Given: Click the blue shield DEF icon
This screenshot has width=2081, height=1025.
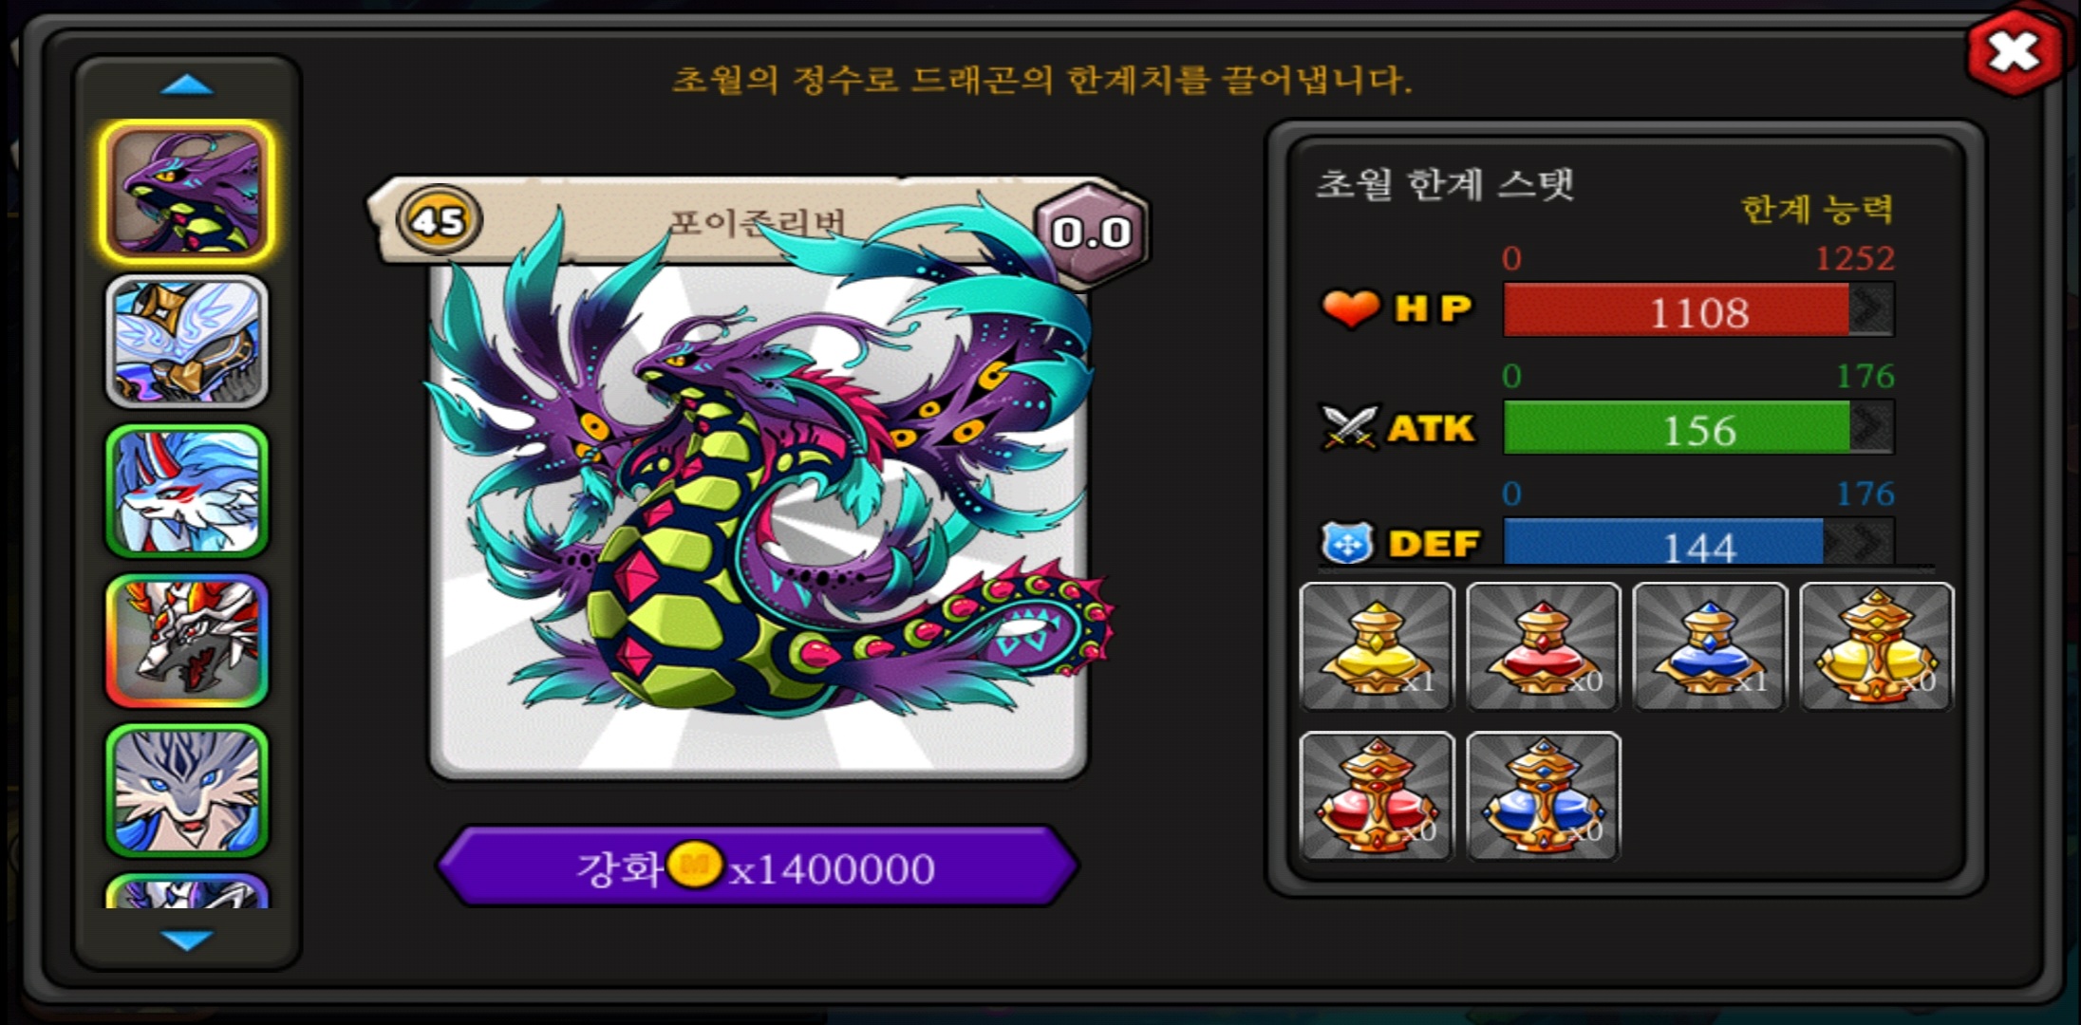Looking at the screenshot, I should pyautogui.click(x=1347, y=544).
